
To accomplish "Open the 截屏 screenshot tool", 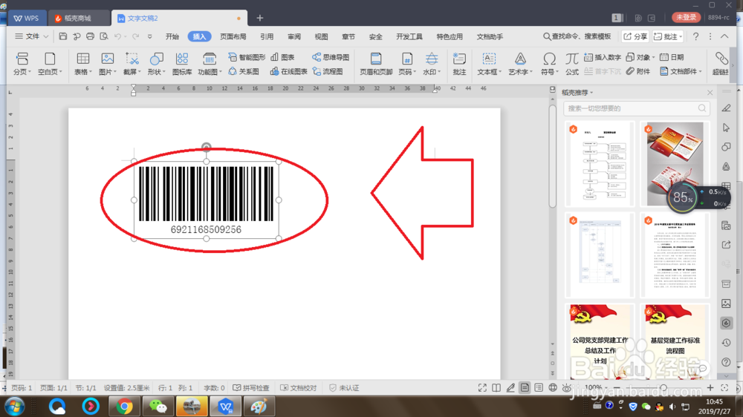I will pos(132,64).
